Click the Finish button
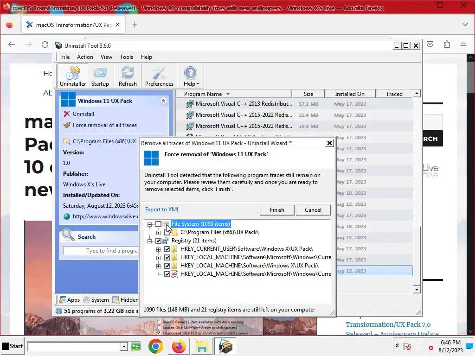475x356 pixels. tap(277, 210)
